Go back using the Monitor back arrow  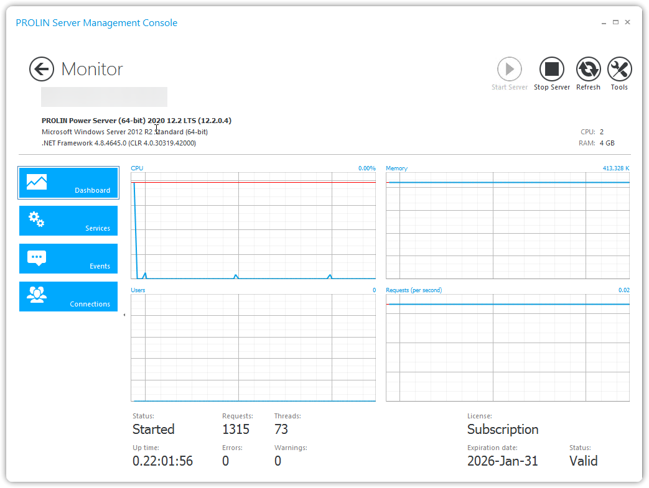41,69
